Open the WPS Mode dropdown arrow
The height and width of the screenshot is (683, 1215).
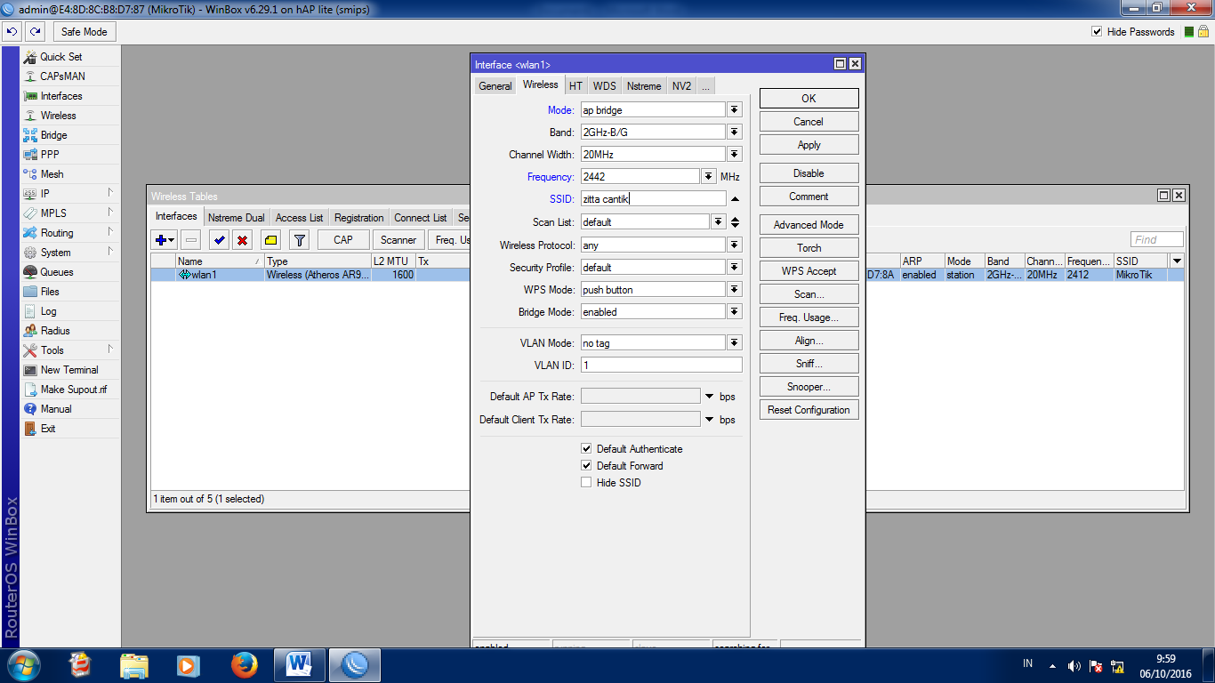point(735,290)
